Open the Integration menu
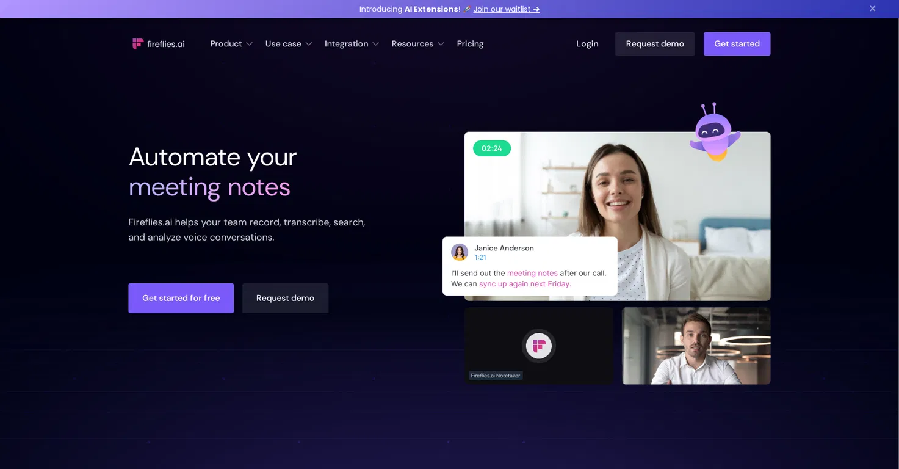This screenshot has height=469, width=899. click(x=346, y=44)
